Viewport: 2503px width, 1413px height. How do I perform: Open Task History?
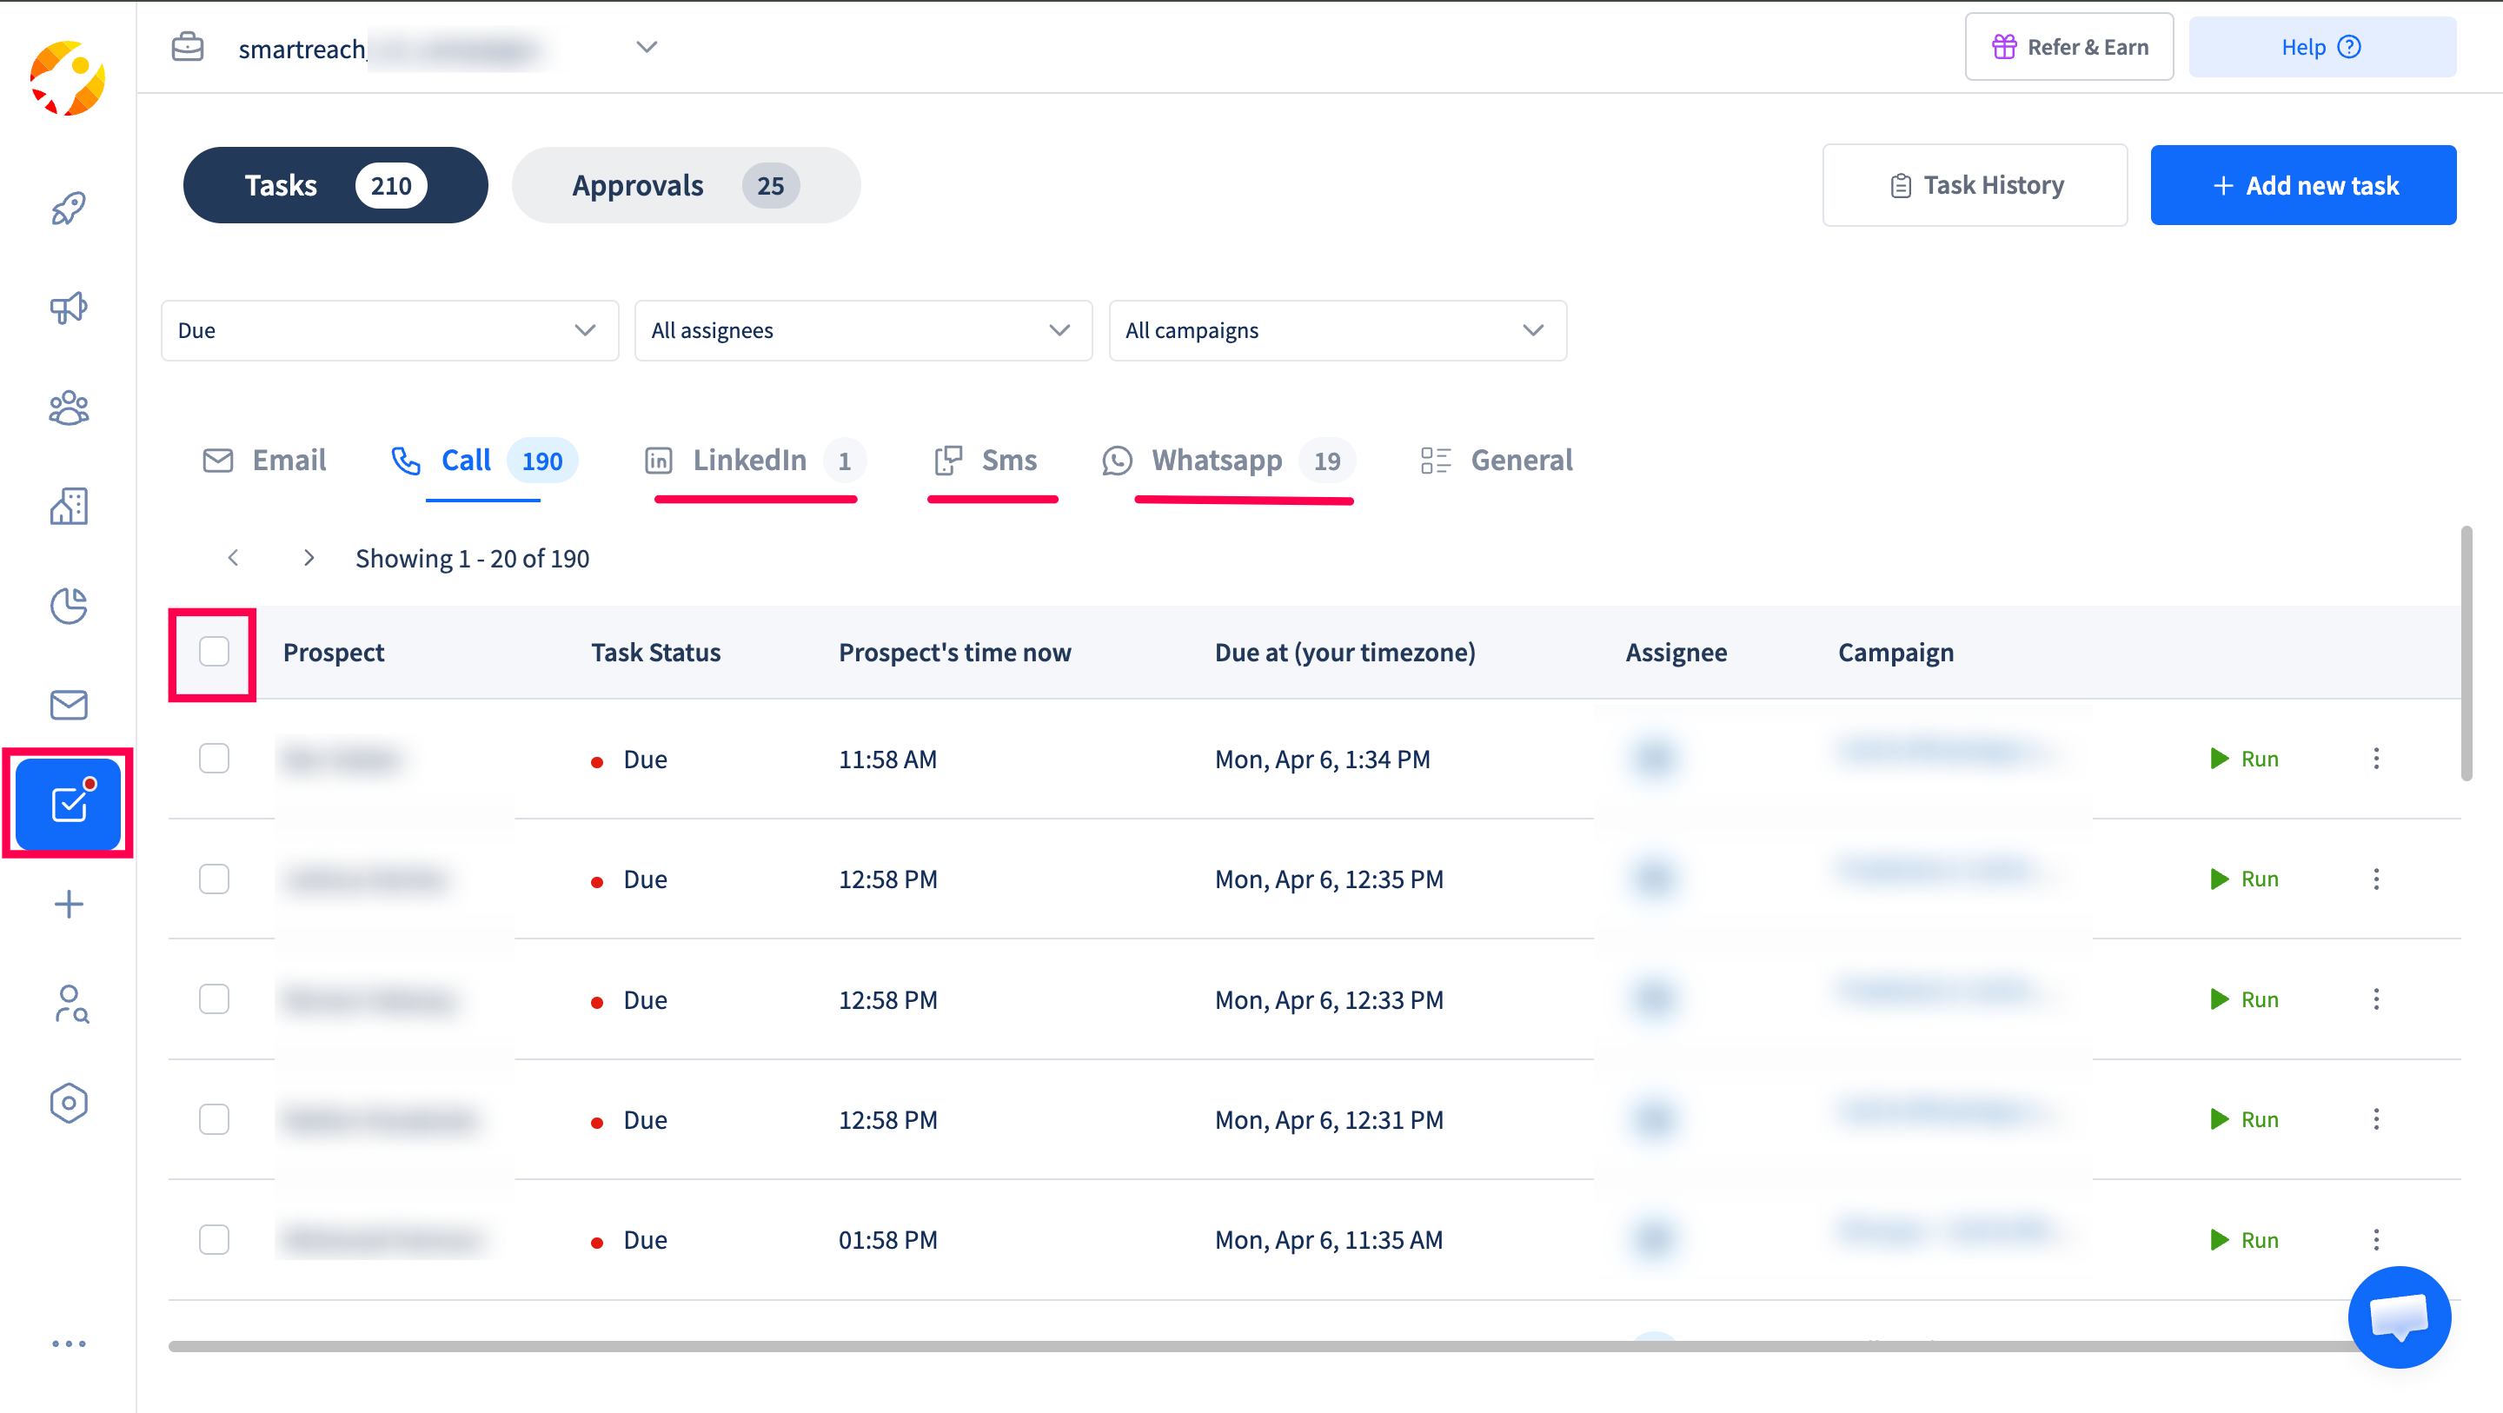[1974, 186]
